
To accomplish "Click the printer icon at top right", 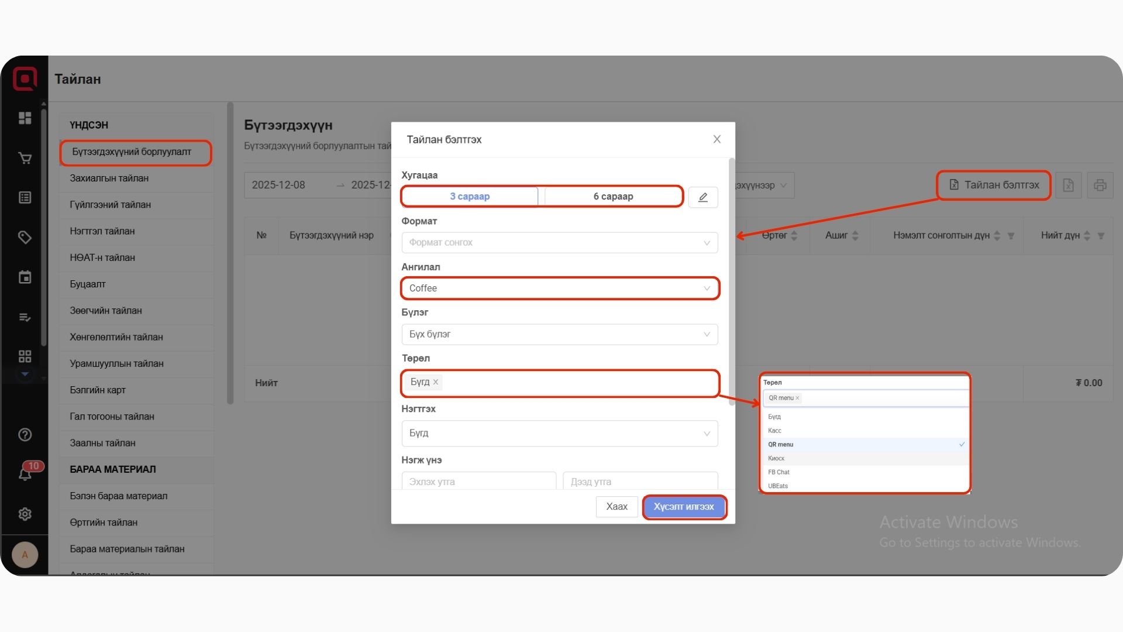I will point(1100,185).
